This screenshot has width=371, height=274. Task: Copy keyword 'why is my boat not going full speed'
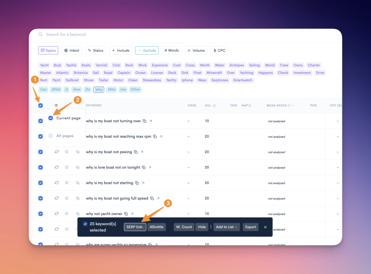pyautogui.click(x=152, y=198)
